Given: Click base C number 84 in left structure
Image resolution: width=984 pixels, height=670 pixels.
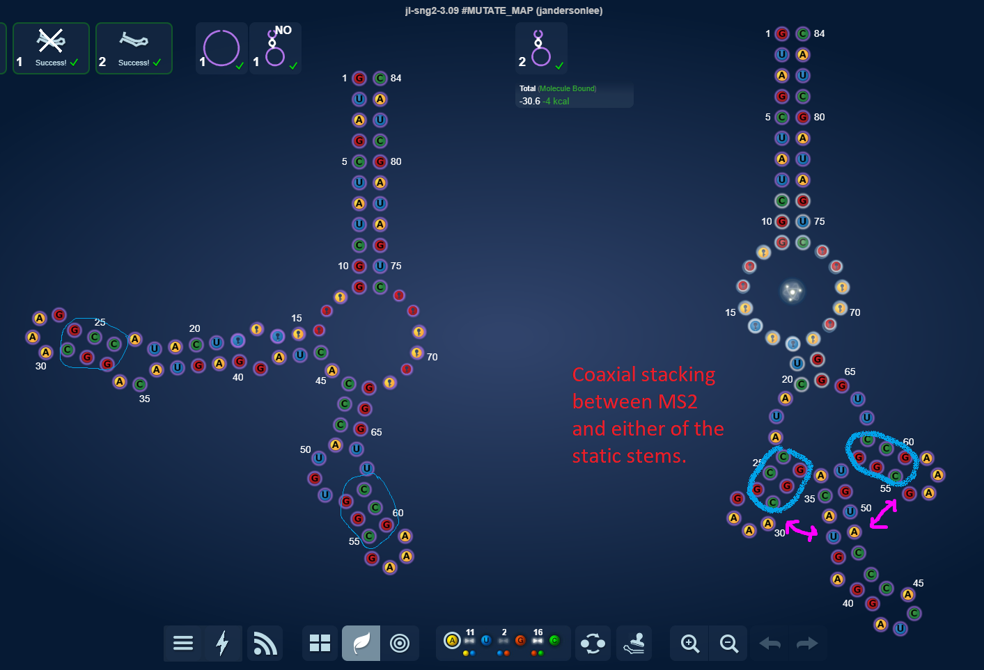Looking at the screenshot, I should point(380,78).
